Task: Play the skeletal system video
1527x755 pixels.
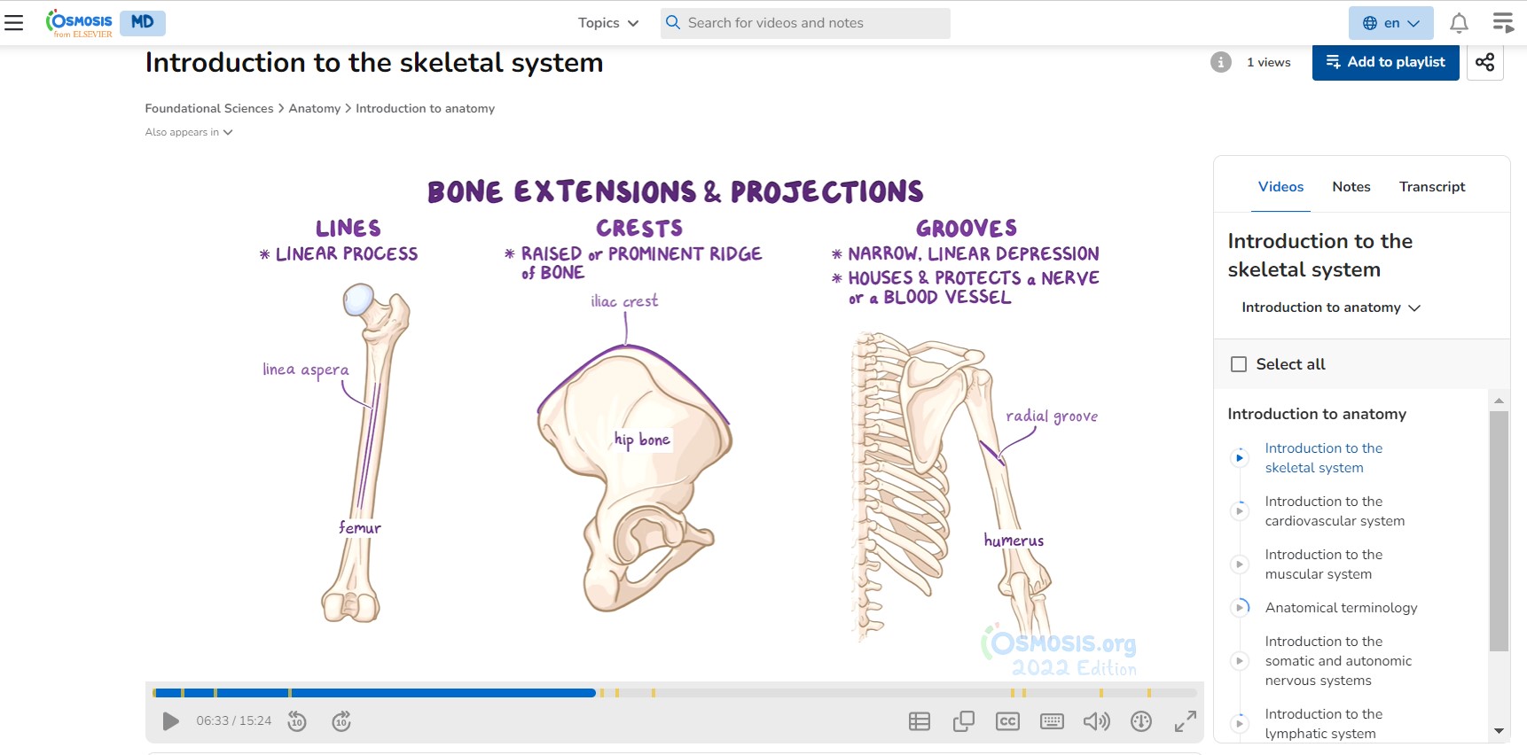Action: 170,721
